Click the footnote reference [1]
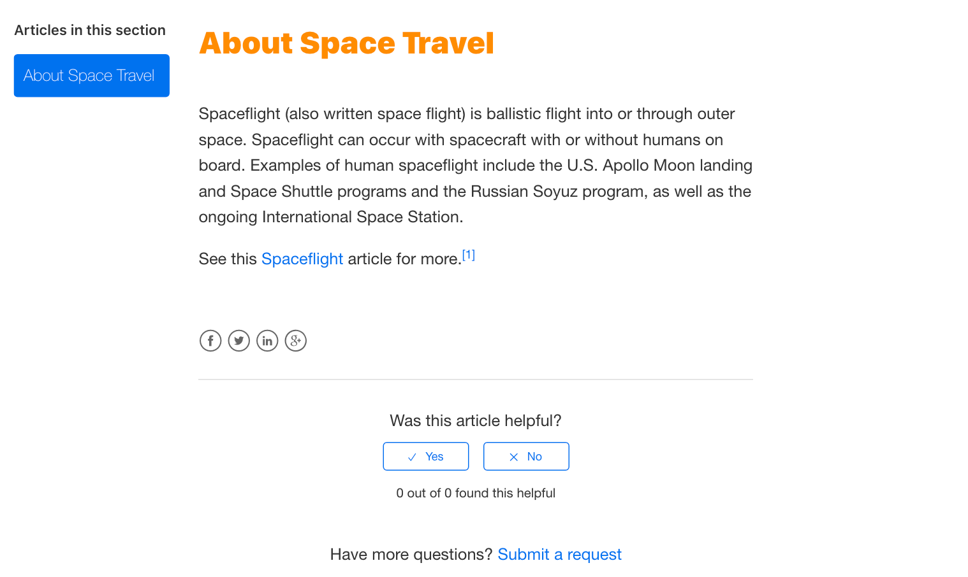 [x=469, y=254]
